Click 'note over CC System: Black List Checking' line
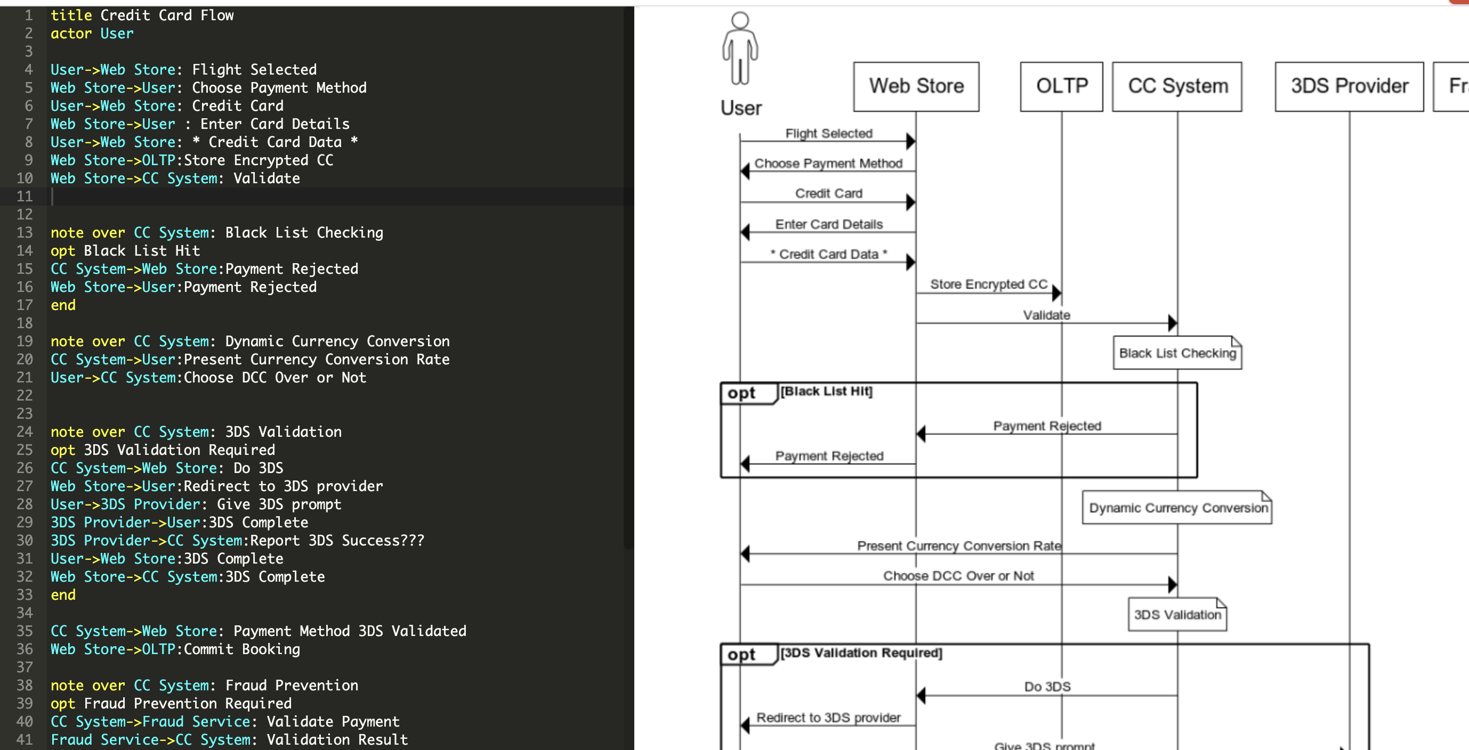The image size is (1469, 750). (x=217, y=233)
